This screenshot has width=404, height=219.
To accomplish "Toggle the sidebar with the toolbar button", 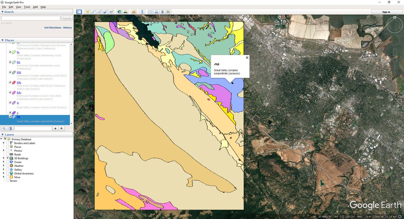I will point(79,12).
